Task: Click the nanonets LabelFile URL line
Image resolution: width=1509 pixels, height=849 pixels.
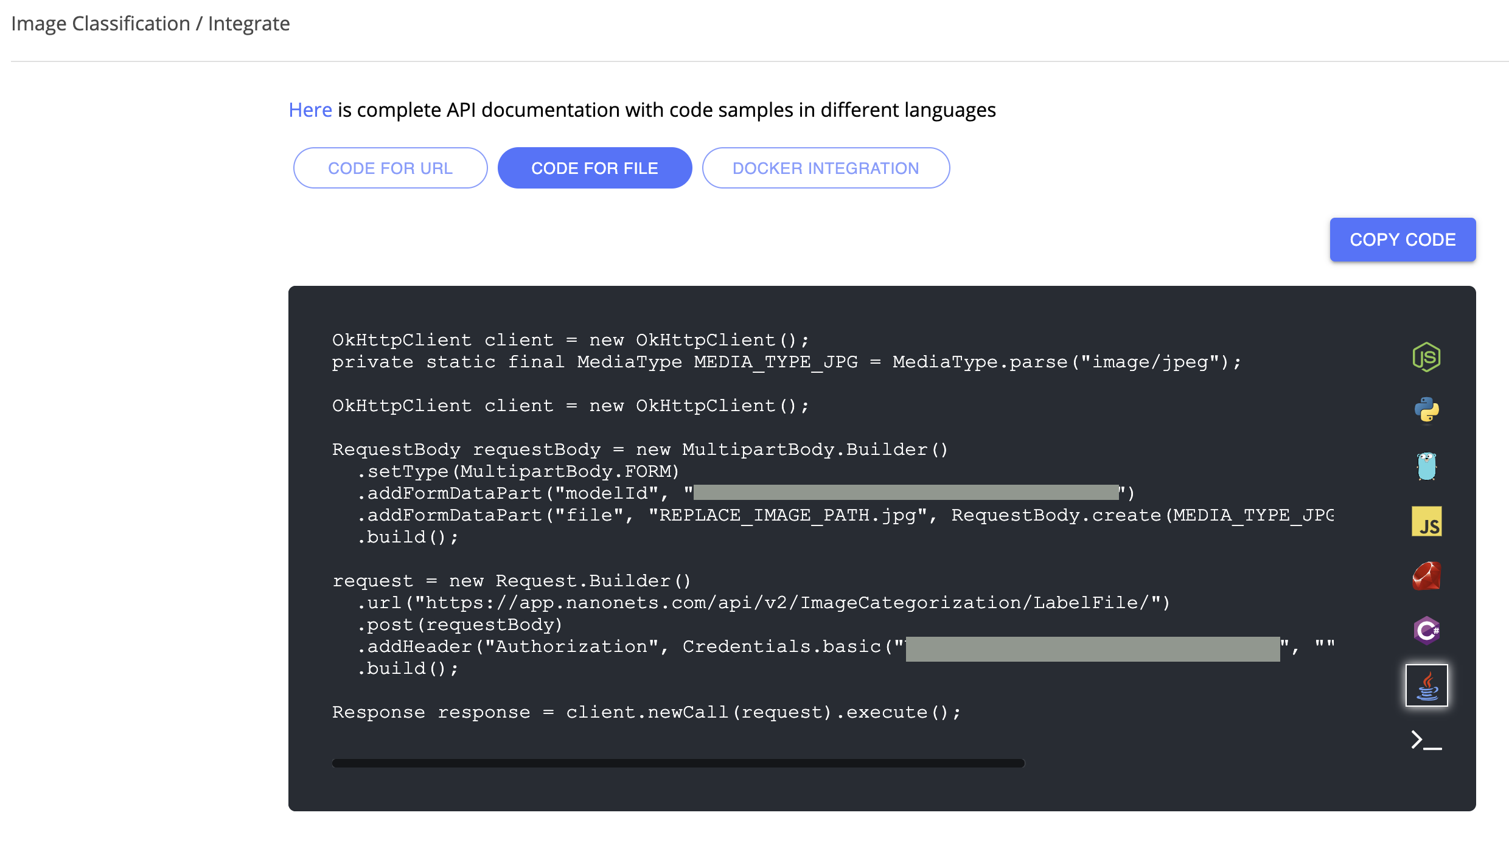Action: [x=763, y=603]
